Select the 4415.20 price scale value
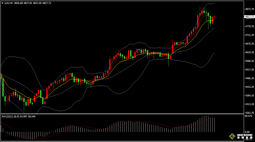The image size is (255, 142). click(250, 87)
